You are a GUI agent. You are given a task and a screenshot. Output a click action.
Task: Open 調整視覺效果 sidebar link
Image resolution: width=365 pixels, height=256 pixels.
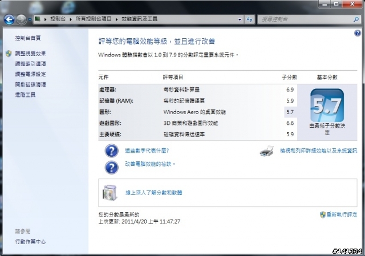point(30,54)
